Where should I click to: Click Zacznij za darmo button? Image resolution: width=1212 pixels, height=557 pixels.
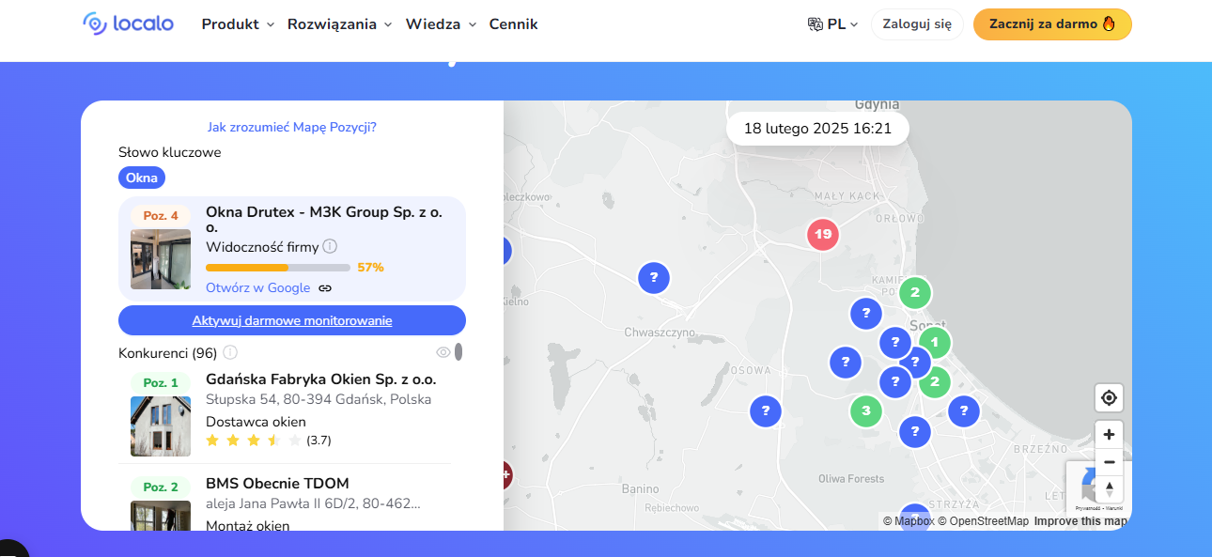pos(1052,24)
